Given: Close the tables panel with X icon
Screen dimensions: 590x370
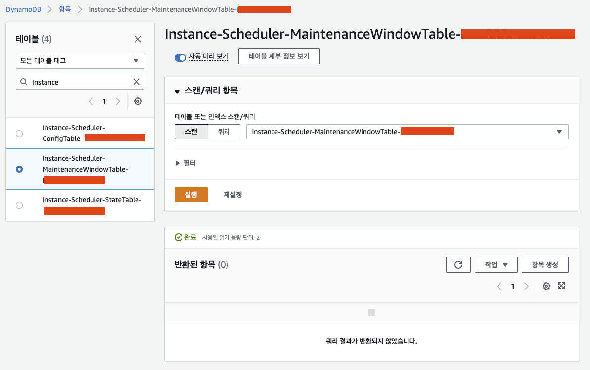Looking at the screenshot, I should coord(137,39).
